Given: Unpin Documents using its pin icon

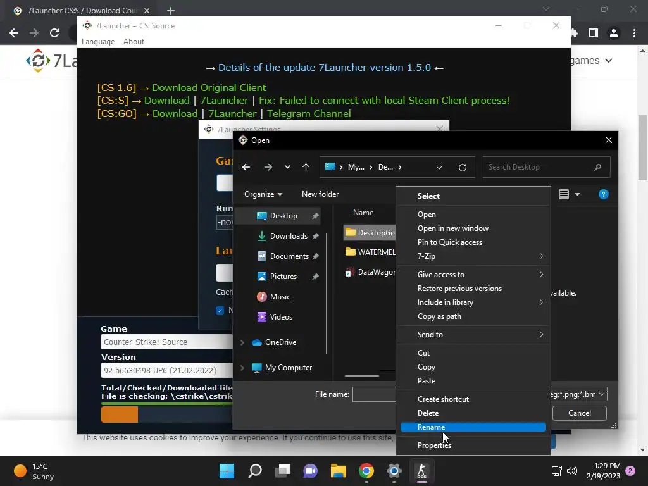Looking at the screenshot, I should click(315, 256).
